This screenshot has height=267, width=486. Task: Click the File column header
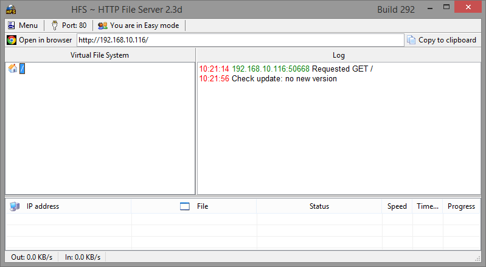(x=193, y=206)
